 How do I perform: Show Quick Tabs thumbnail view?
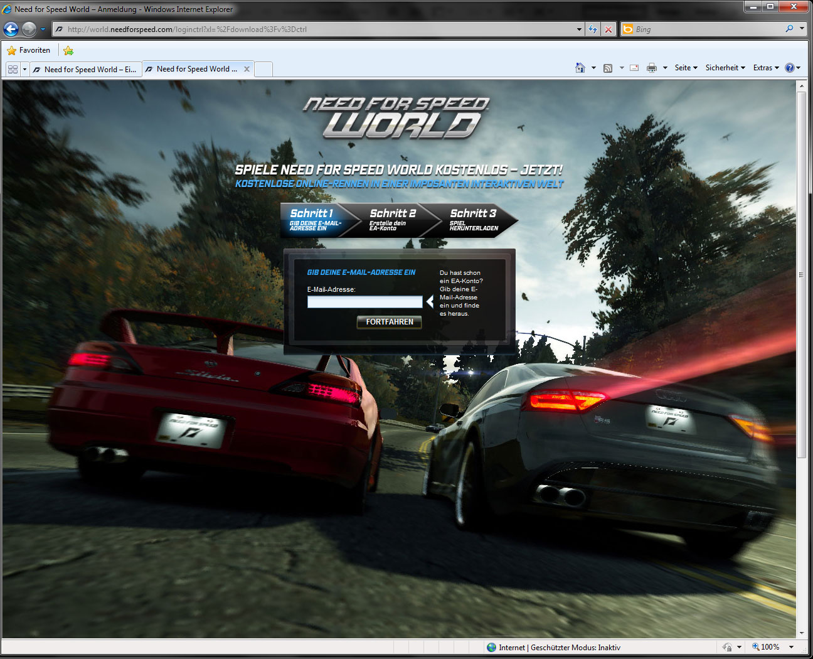(x=13, y=69)
